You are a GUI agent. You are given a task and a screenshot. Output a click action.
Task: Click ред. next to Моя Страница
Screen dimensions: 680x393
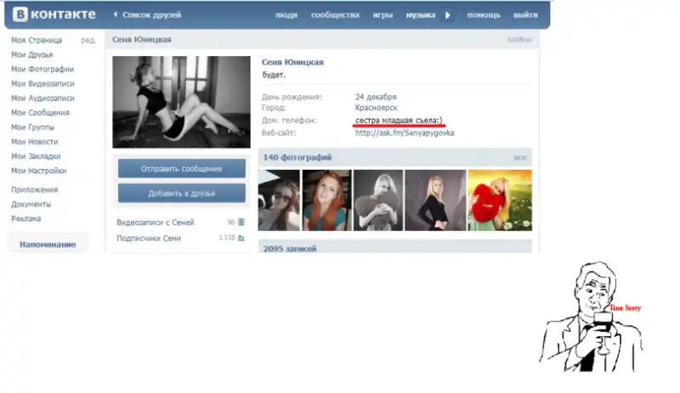88,41
